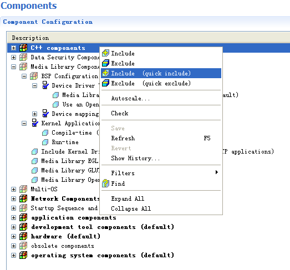The width and height of the screenshot is (290, 270).
Task: Collapse the Device Driver node
Action: pos(34,86)
